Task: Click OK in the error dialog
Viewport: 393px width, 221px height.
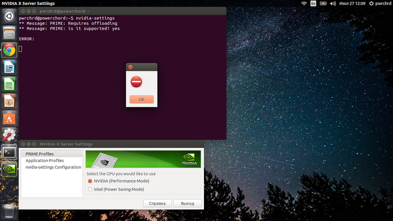Action: point(142,99)
